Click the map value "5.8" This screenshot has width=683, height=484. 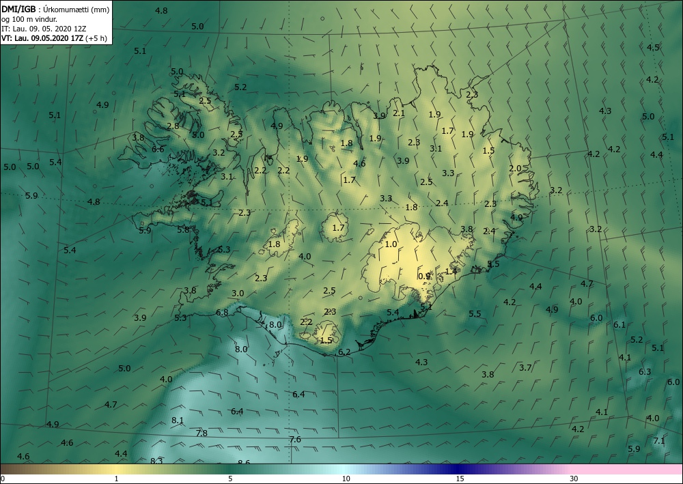pos(183,230)
